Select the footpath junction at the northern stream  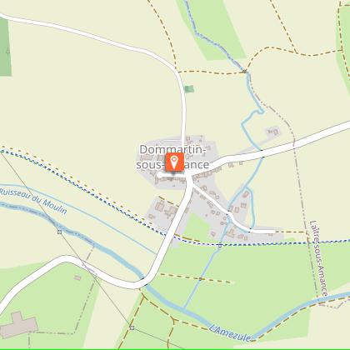click(244, 72)
